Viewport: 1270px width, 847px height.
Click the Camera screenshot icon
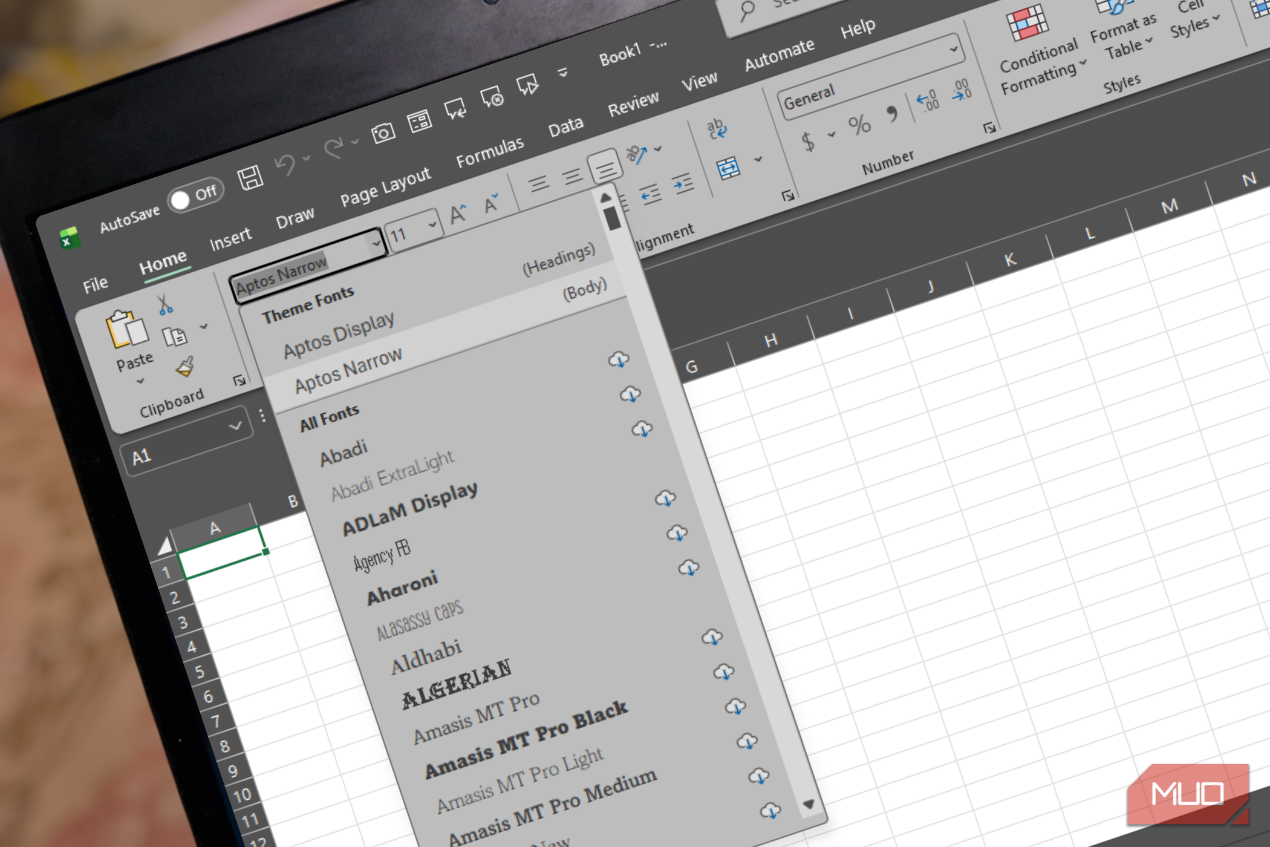pos(383,132)
